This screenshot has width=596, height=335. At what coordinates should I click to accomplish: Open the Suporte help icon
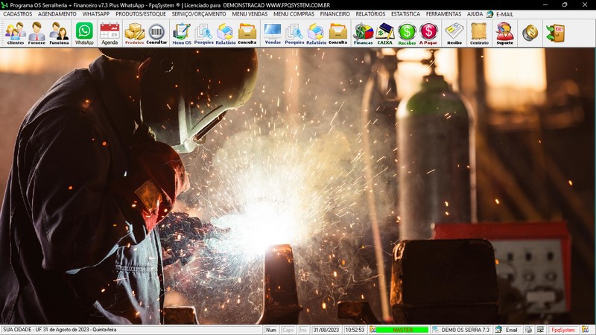(504, 33)
